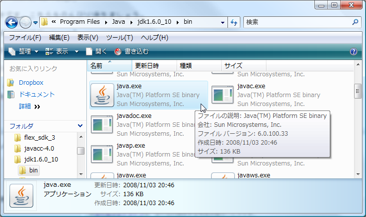Select the java.exe coffee cup icon
366x217 pixels.
coord(102,95)
